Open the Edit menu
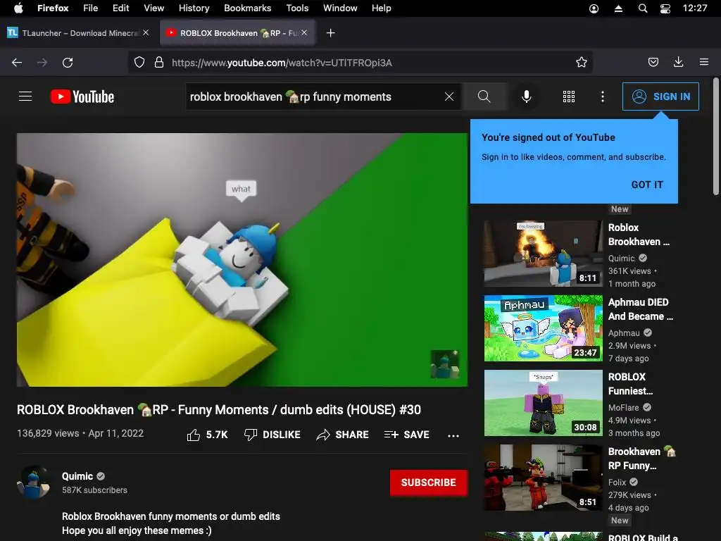Screen dimensions: 721x541 click(x=121, y=8)
